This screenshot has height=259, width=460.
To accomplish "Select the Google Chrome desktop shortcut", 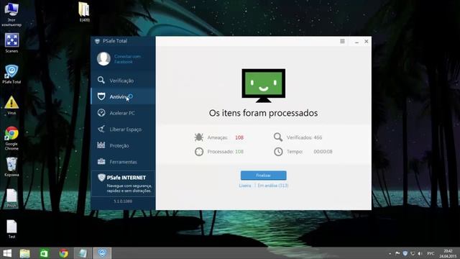I will (x=11, y=138).
